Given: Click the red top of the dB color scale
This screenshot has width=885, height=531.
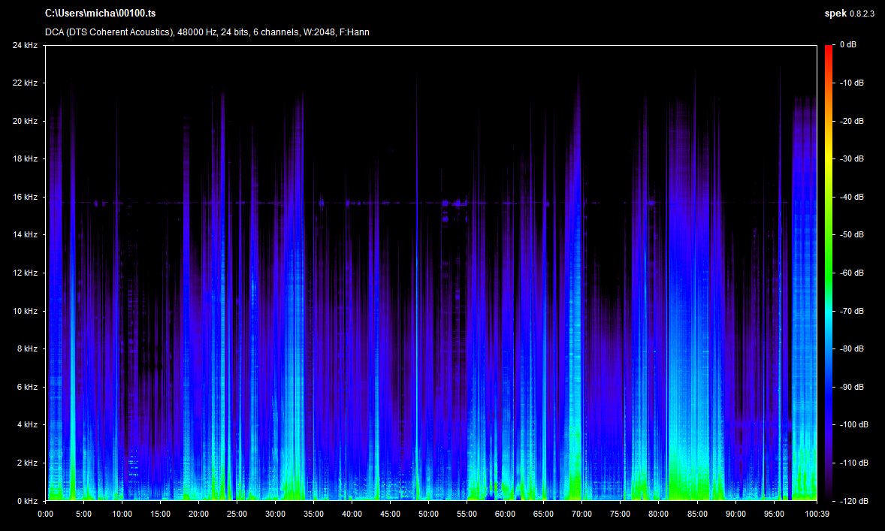Looking at the screenshot, I should (x=828, y=48).
